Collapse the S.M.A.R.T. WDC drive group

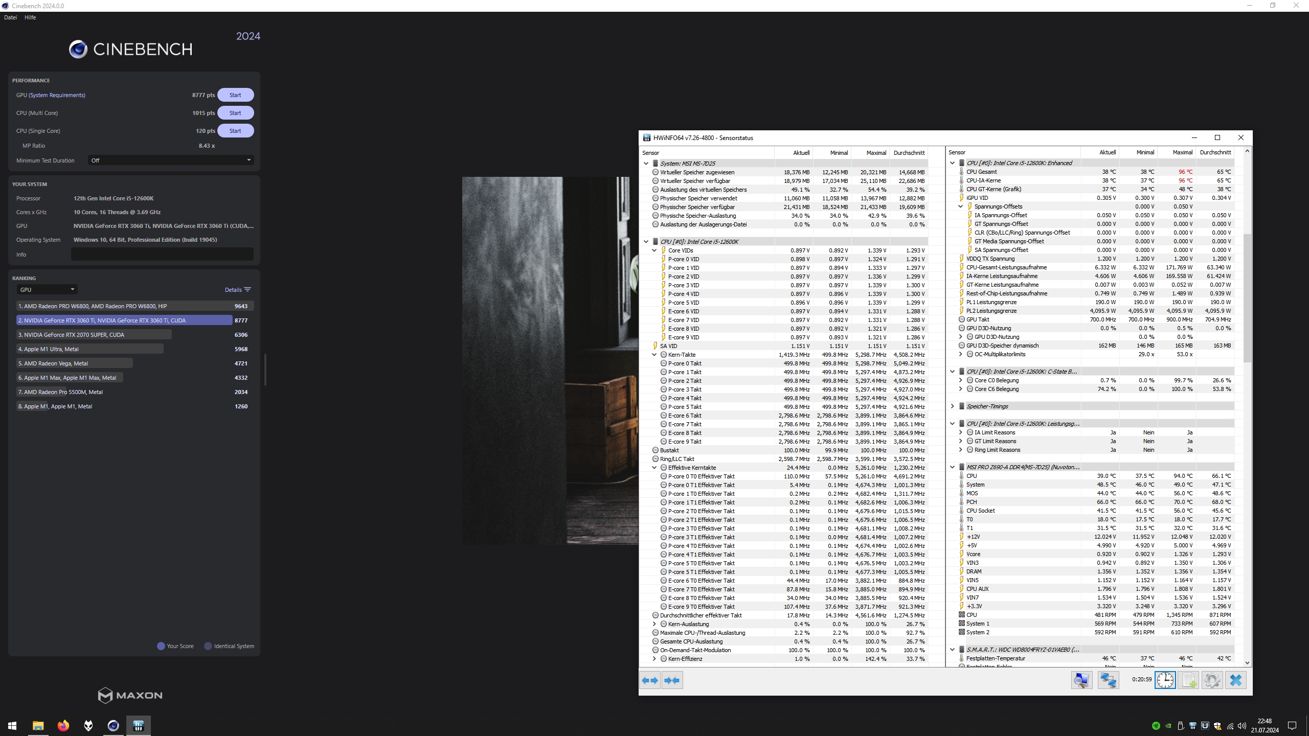[x=952, y=650]
